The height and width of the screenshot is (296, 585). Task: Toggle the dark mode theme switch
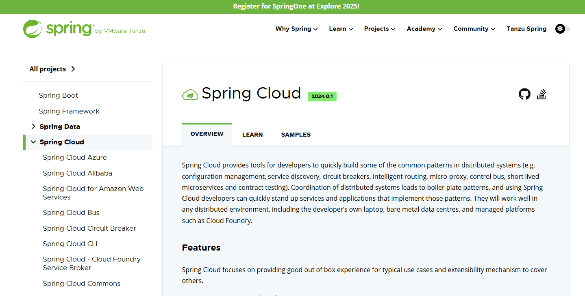[563, 29]
